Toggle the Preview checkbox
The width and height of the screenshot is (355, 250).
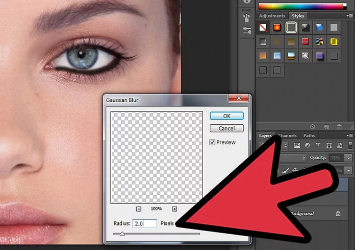tap(213, 142)
